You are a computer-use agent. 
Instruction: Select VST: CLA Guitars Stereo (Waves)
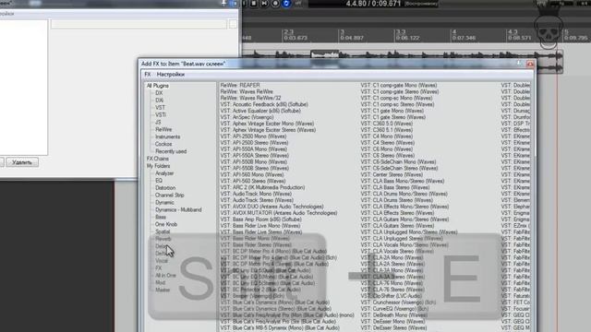tap(397, 226)
